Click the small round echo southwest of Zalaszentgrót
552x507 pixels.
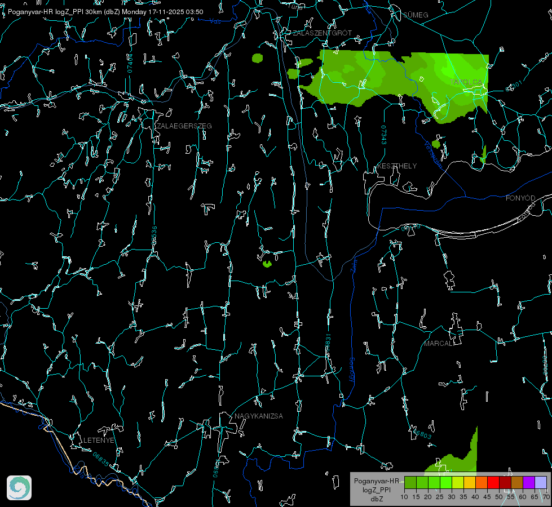(257, 58)
